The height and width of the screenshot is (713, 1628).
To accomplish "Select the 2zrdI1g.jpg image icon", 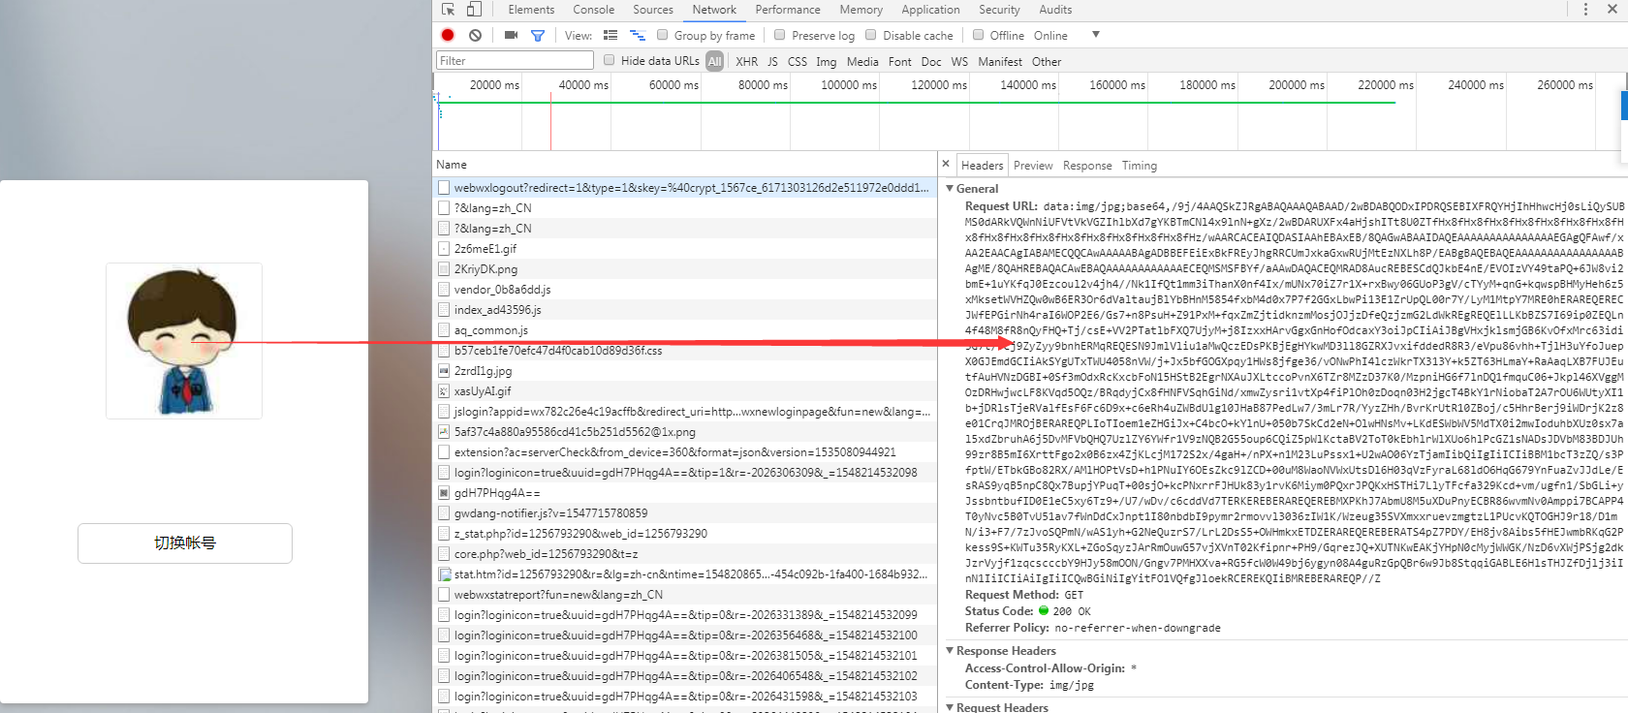I will point(444,371).
